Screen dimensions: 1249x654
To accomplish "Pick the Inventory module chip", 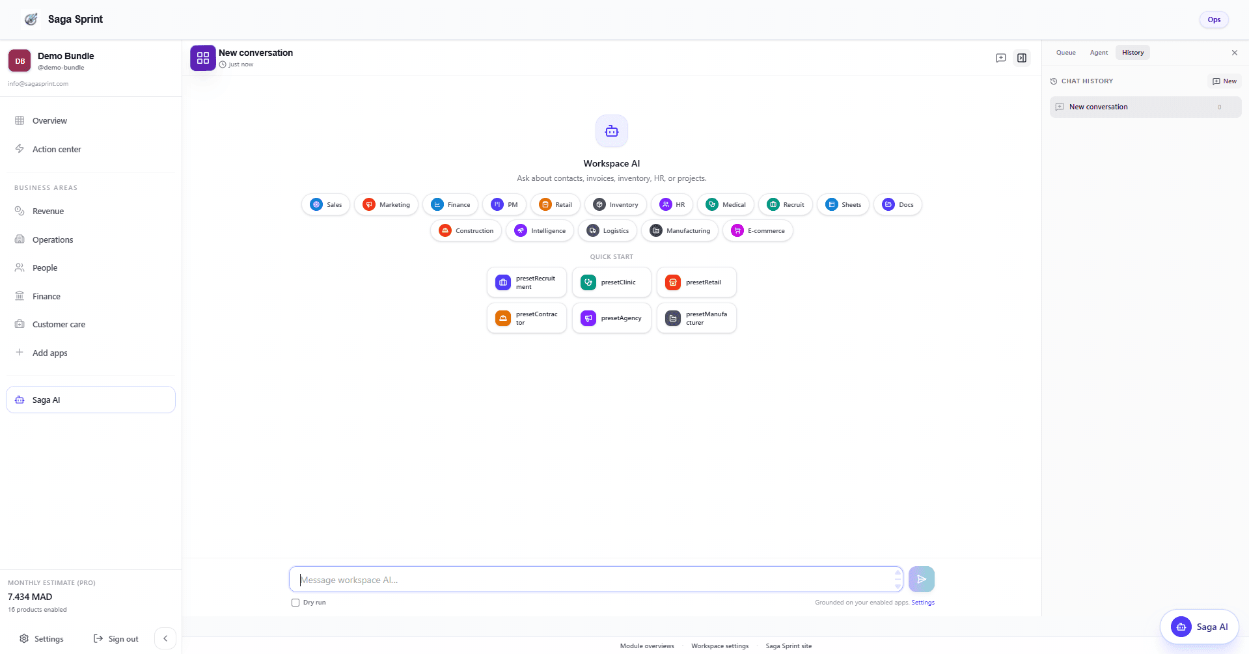I will pyautogui.click(x=616, y=204).
